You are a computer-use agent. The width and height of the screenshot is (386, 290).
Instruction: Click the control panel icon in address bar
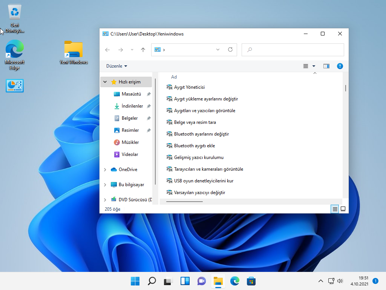[158, 49]
